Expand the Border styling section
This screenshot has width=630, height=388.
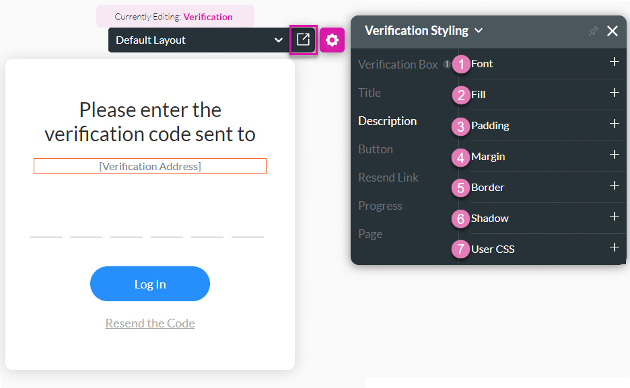point(614,186)
